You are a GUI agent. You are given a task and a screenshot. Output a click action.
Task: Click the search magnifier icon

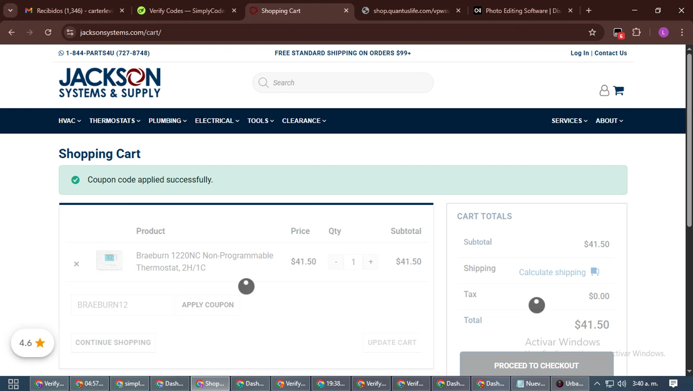(x=263, y=83)
